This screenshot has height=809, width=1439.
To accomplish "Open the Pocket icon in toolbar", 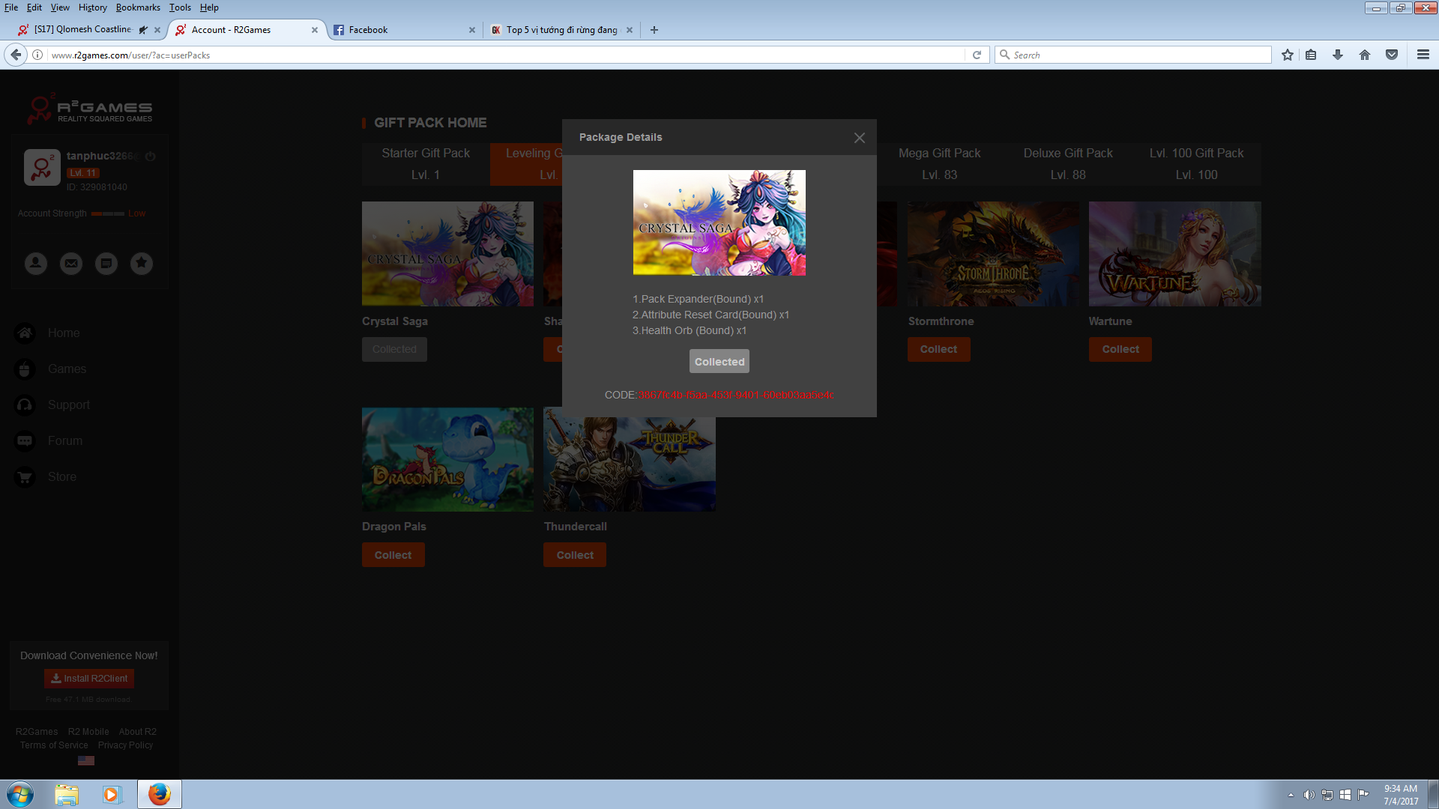I will tap(1391, 55).
